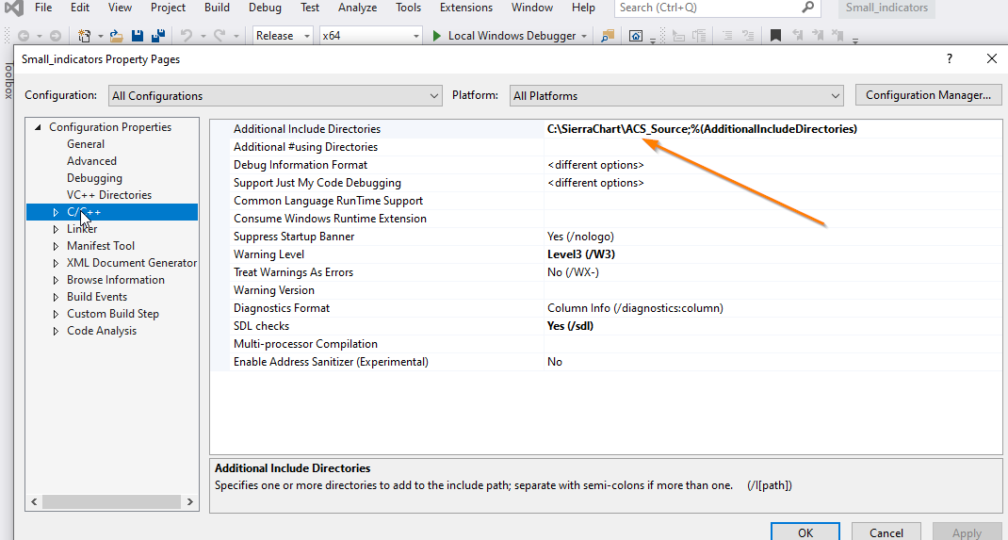Click the OK button
Viewport: 1008px width, 540px height.
coord(805,532)
